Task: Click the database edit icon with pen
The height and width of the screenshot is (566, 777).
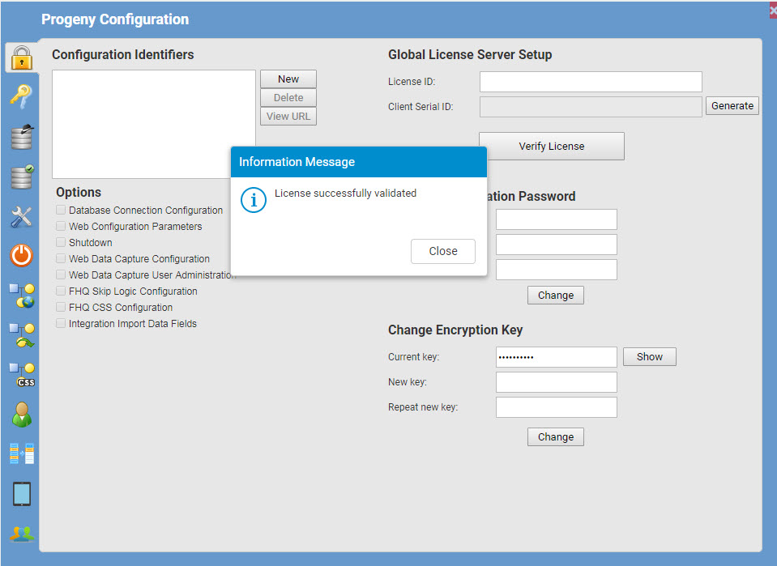Action: pyautogui.click(x=22, y=136)
